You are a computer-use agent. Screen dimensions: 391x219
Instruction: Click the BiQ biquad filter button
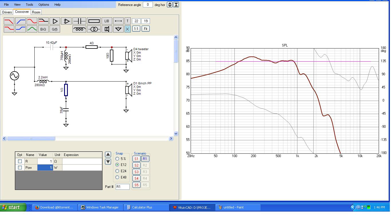pyautogui.click(x=43, y=29)
